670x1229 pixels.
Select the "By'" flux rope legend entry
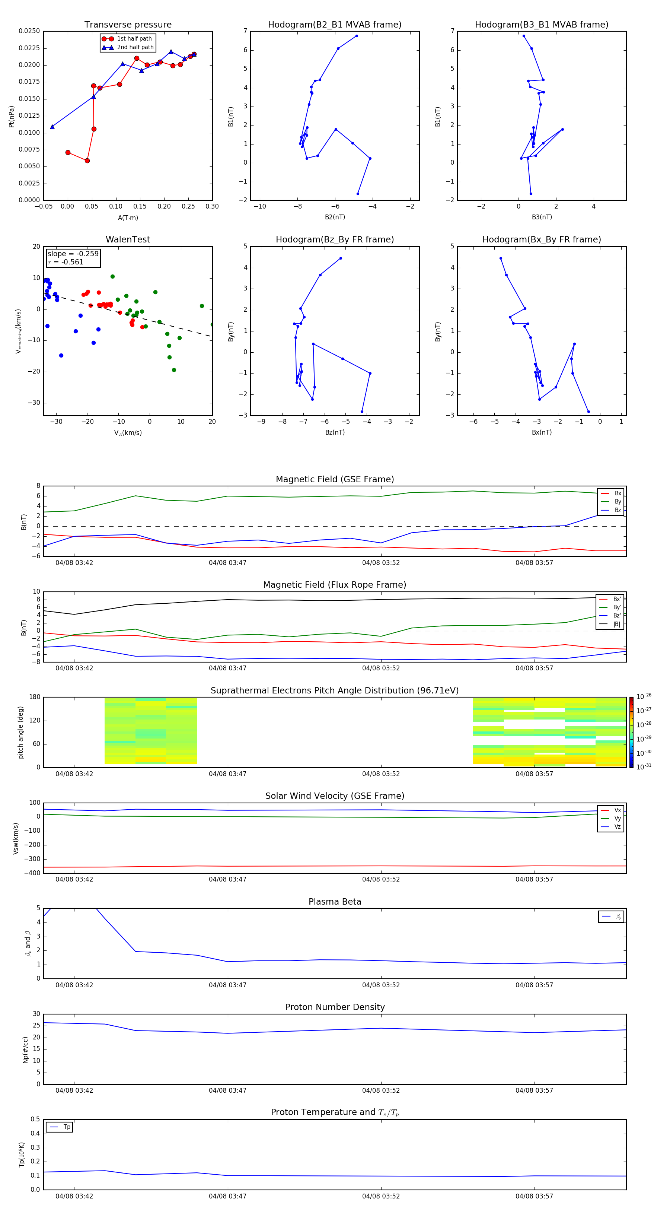610,607
